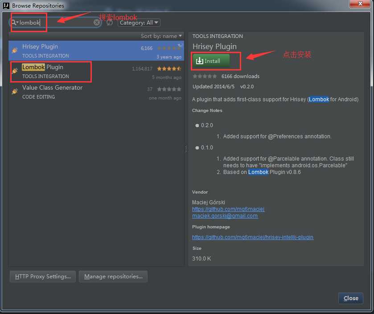Open HTTP Proxy Settings

point(43,276)
